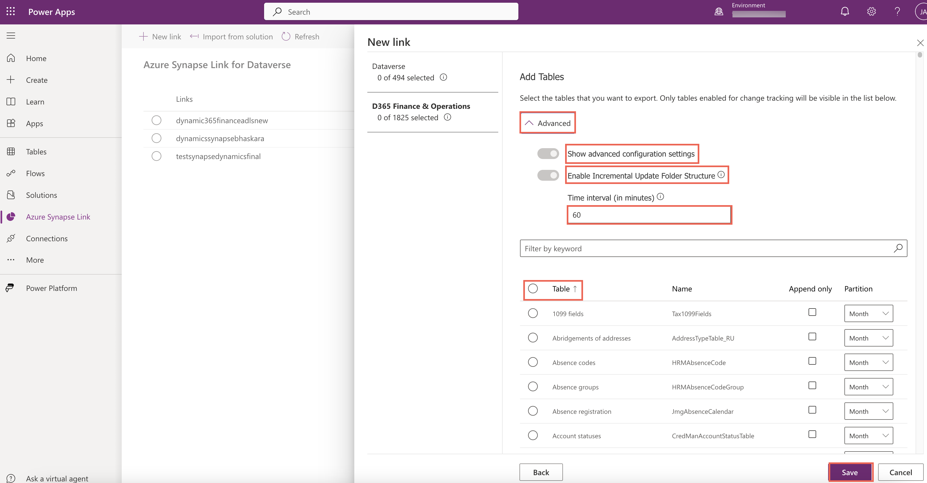Screen dimensions: 927x483
Task: Open the settings gear icon
Action: (871, 11)
